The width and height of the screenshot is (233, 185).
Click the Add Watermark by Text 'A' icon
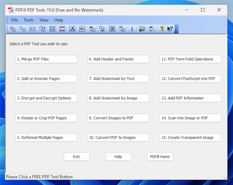pos(72,29)
